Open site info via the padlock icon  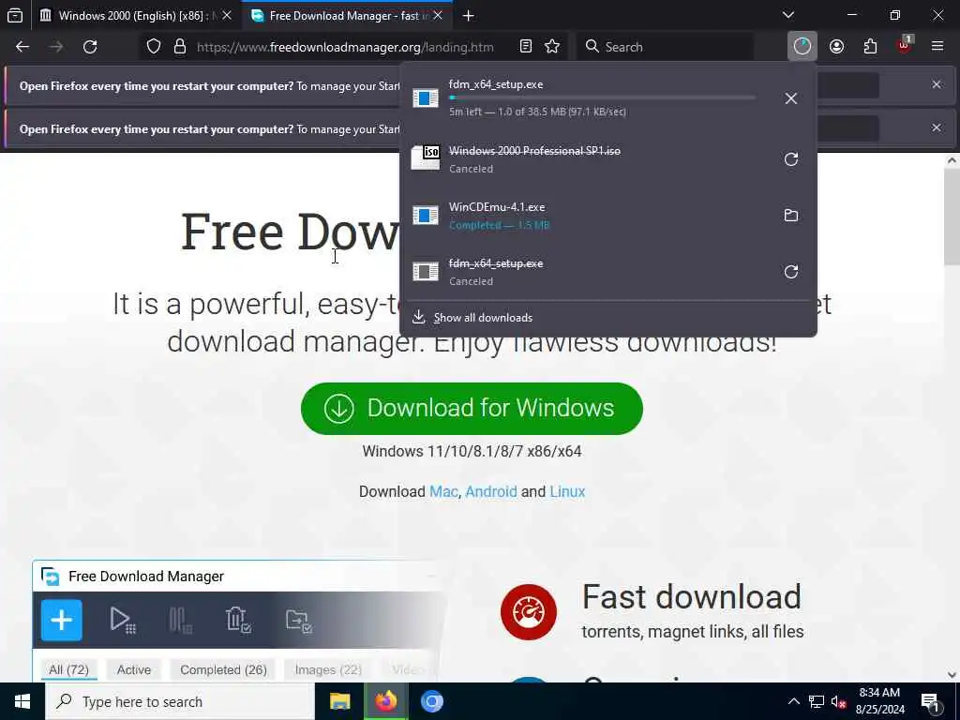179,47
